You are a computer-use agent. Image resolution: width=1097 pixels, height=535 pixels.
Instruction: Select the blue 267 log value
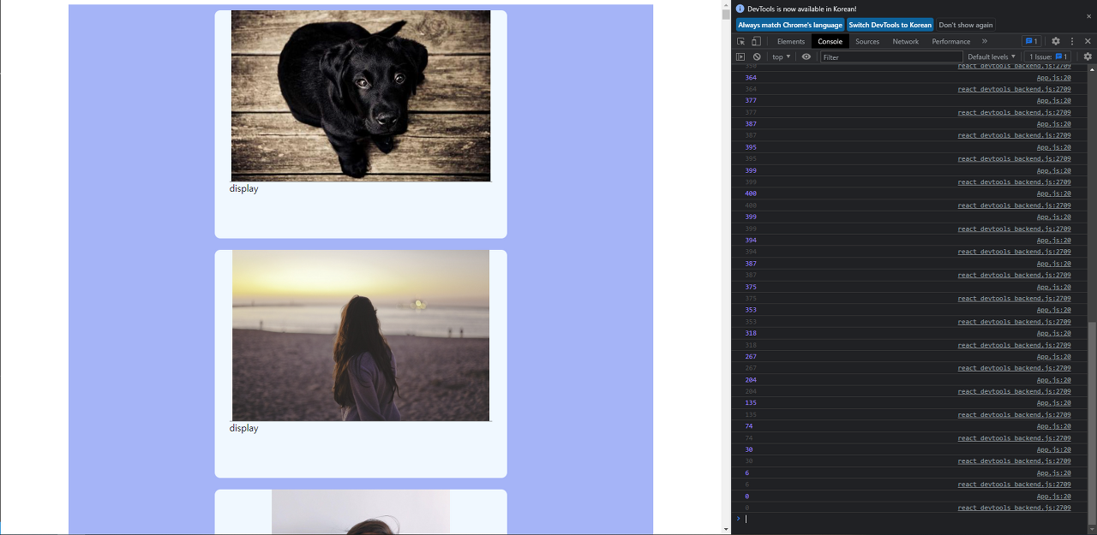(751, 356)
